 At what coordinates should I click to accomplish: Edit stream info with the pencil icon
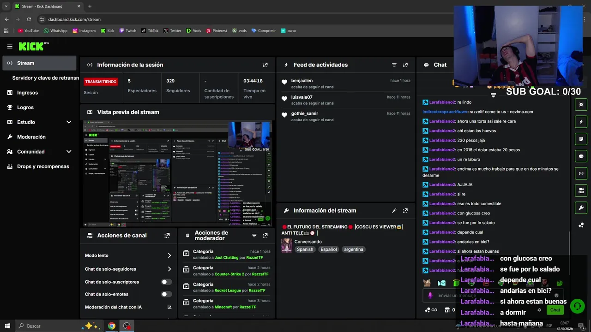(394, 211)
